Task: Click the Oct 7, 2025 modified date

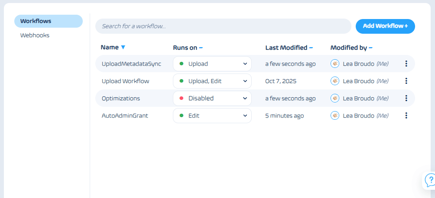Action: [x=281, y=81]
